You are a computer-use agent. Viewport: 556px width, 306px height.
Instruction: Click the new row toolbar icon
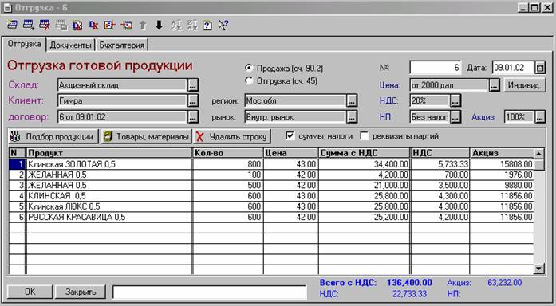[x=12, y=25]
